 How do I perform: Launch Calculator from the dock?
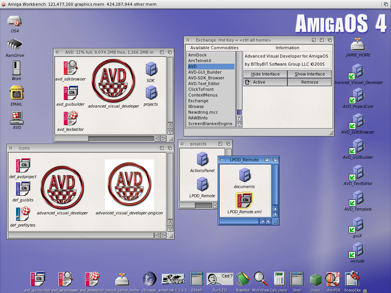[279, 279]
